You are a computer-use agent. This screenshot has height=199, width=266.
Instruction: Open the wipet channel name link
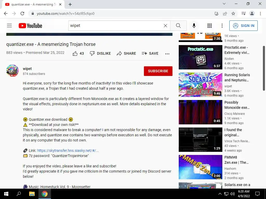pos(27,68)
